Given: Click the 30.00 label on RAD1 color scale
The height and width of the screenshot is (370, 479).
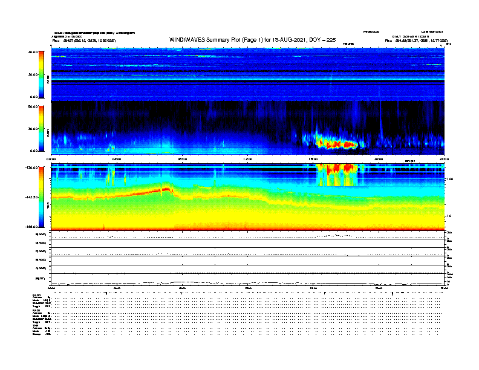Looking at the screenshot, I should (33, 129).
